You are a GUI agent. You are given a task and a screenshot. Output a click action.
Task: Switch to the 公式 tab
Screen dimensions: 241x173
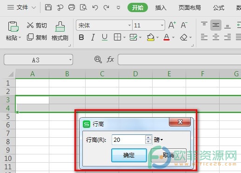[219, 7]
